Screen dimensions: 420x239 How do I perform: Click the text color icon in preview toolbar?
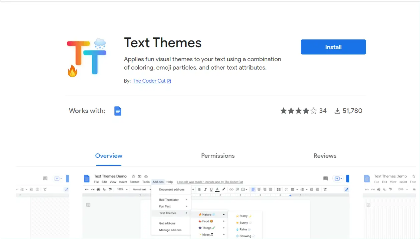(x=217, y=190)
